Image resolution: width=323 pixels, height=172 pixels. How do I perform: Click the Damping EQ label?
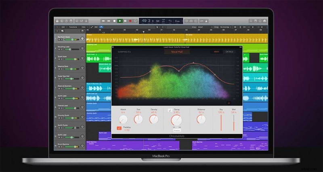[124, 52]
